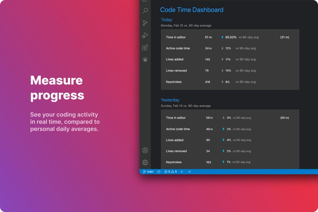Click the 4% increase for Lines added
This screenshot has width=318, height=212.
coord(229,140)
